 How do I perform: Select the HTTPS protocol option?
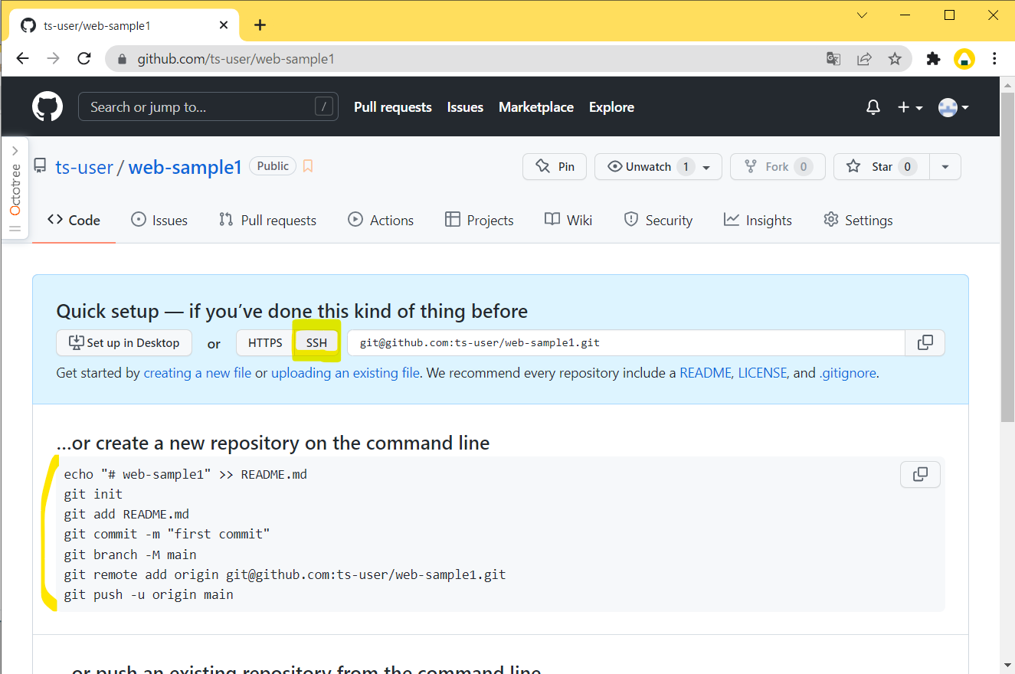point(265,342)
